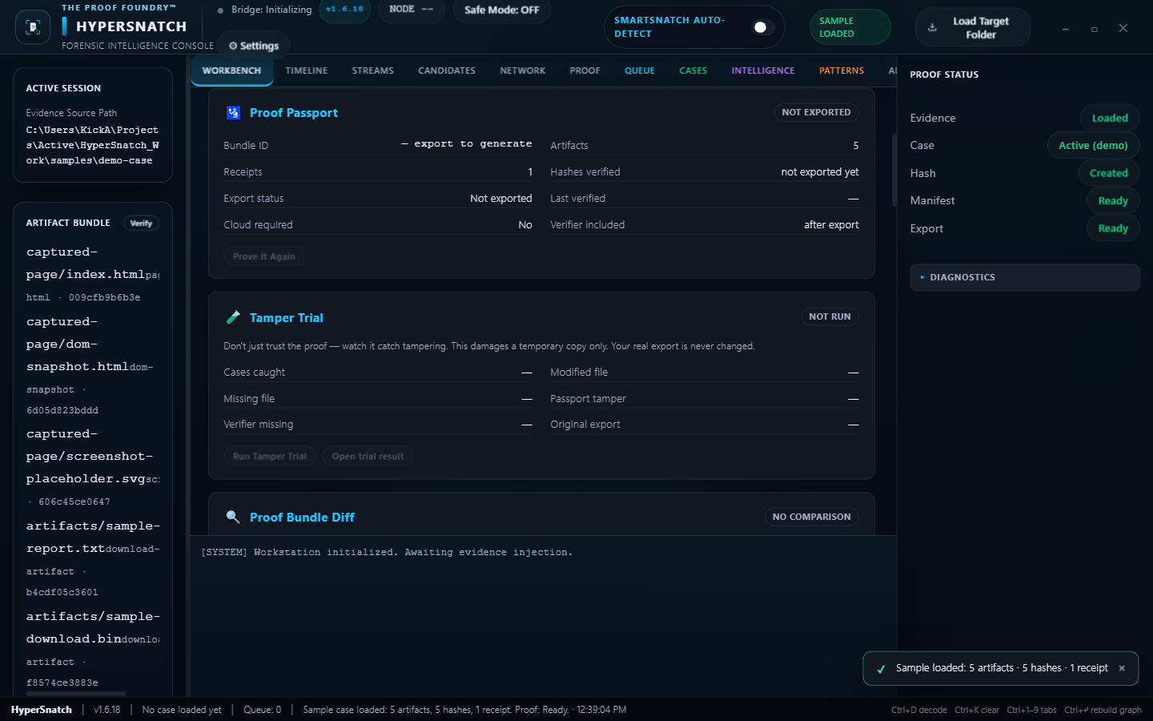Screen dimensions: 1153x721
Task: Click the evidence source path text
Action: (x=93, y=145)
